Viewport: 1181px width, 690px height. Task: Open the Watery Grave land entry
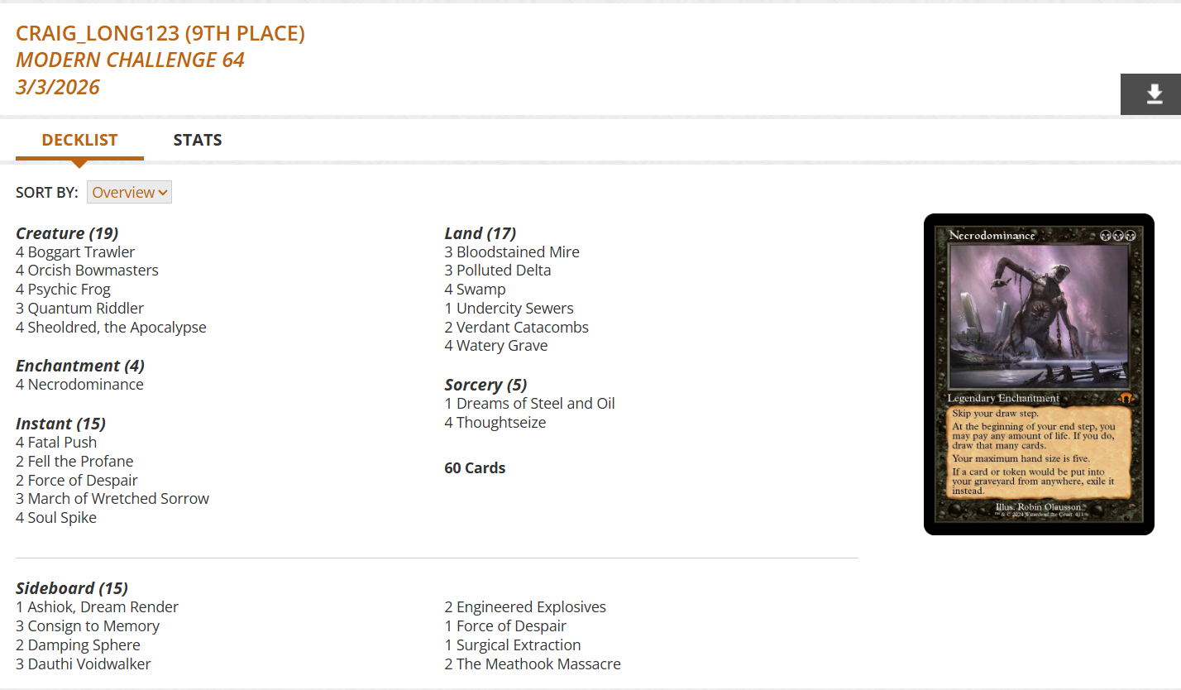coord(501,346)
